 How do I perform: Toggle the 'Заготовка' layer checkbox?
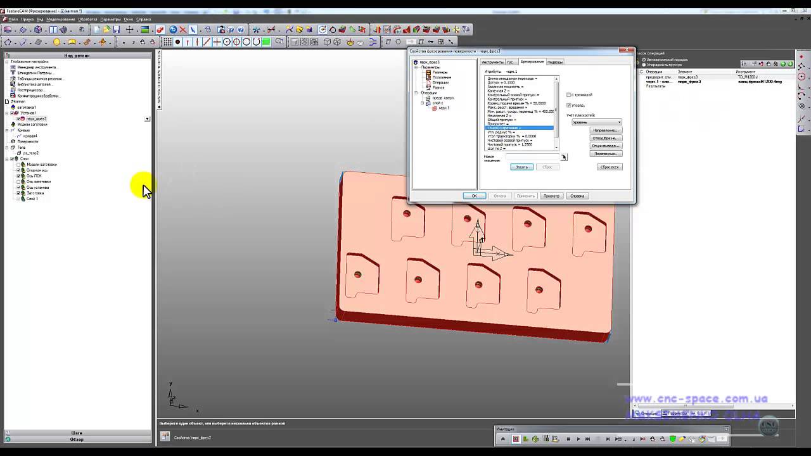coord(18,193)
